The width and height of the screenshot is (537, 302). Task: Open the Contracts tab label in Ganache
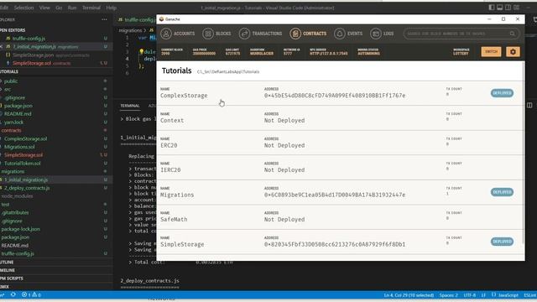[315, 34]
